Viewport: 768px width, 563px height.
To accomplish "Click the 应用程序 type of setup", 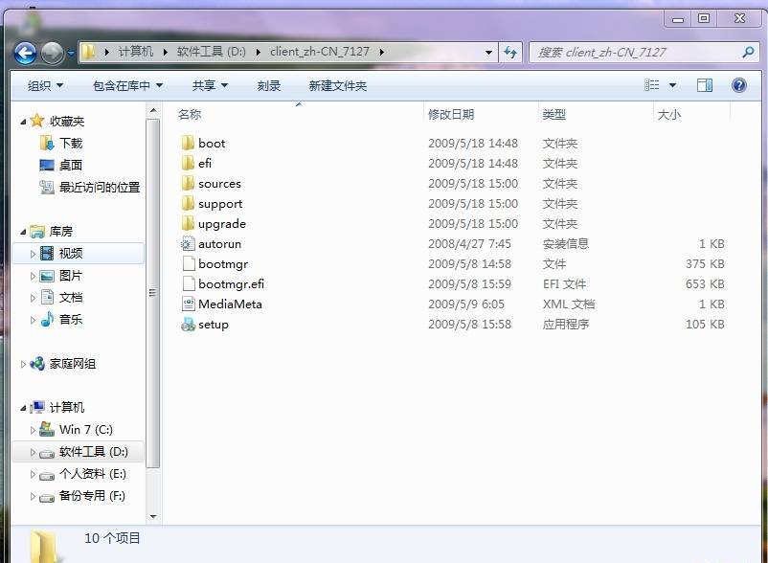I will pyautogui.click(x=566, y=324).
